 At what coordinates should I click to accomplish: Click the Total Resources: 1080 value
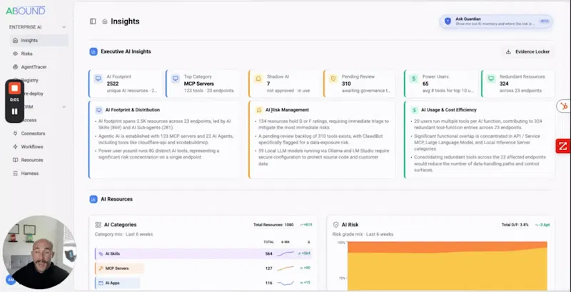point(273,225)
